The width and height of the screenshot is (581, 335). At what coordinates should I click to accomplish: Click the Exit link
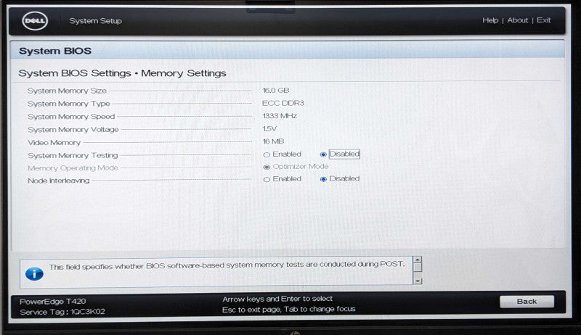tap(543, 20)
